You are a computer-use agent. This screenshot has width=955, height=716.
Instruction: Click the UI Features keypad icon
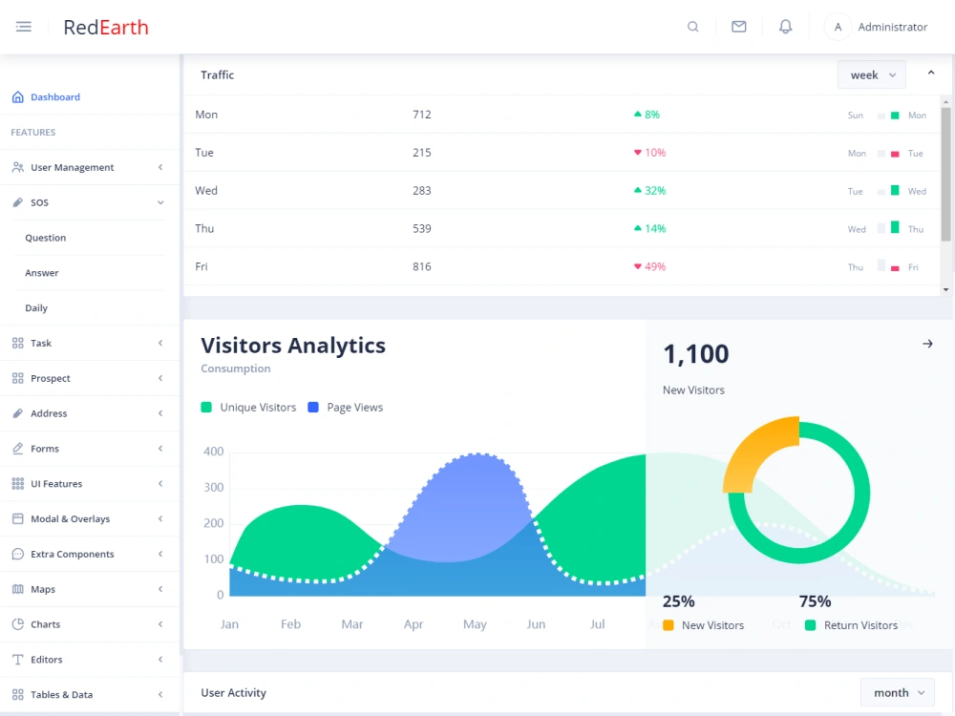tap(17, 483)
